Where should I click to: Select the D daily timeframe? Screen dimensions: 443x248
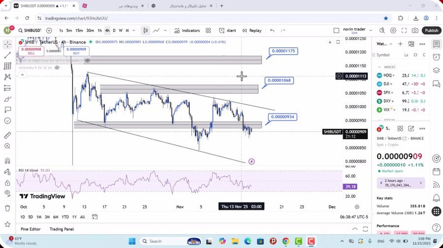pyautogui.click(x=114, y=31)
